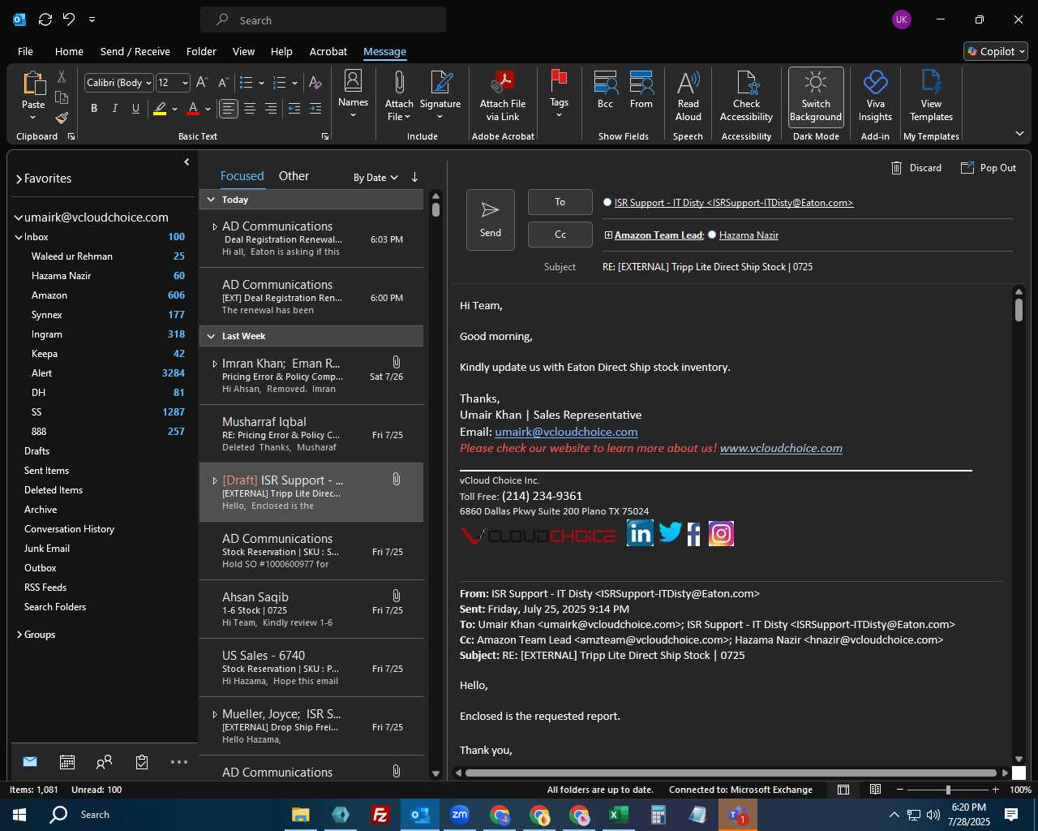Open the By Date sort dropdown

click(375, 178)
